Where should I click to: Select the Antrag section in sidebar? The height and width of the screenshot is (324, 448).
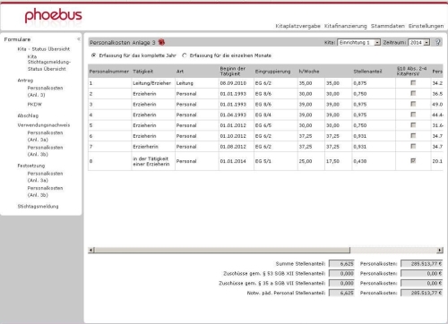pyautogui.click(x=25, y=81)
